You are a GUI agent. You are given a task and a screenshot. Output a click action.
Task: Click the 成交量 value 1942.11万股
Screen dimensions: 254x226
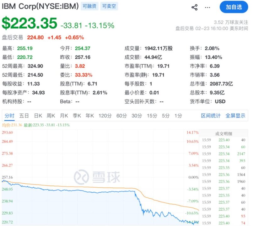click(x=159, y=48)
